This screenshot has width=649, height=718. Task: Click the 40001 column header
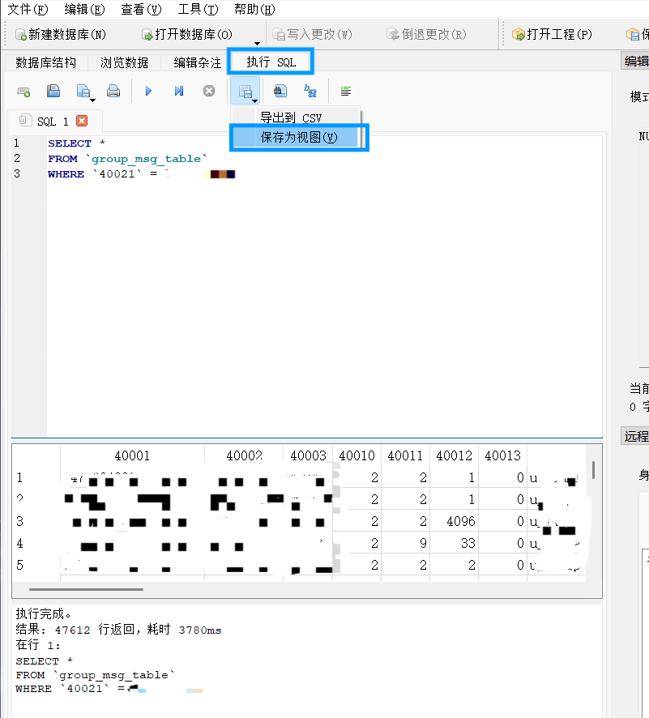pos(132,455)
